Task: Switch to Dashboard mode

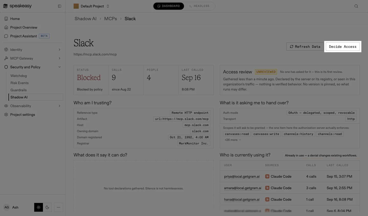Action: [x=169, y=6]
